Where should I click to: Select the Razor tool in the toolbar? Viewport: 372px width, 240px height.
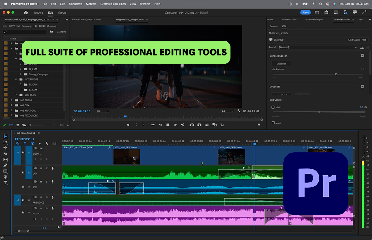point(5,153)
